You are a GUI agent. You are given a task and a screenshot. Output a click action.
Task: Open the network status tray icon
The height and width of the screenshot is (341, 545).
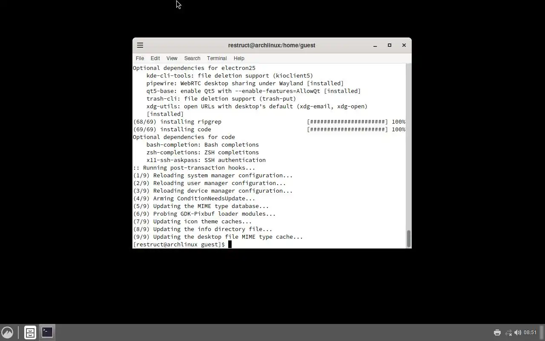pyautogui.click(x=508, y=332)
